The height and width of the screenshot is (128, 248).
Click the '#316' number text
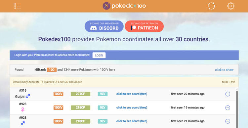(x=23, y=91)
